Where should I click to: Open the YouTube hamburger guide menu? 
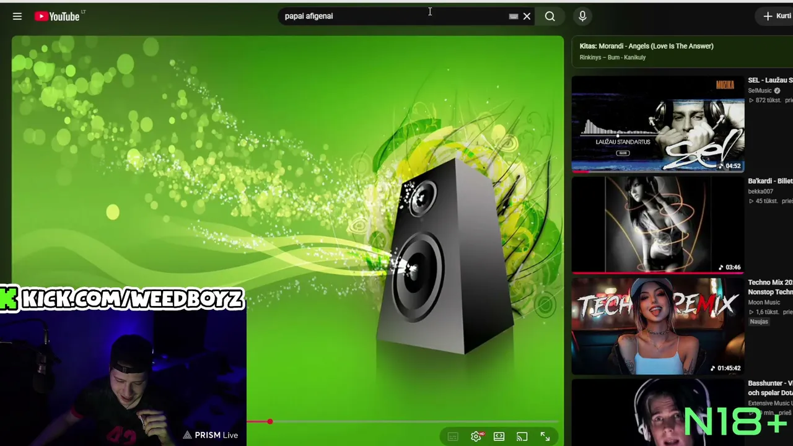pyautogui.click(x=17, y=16)
